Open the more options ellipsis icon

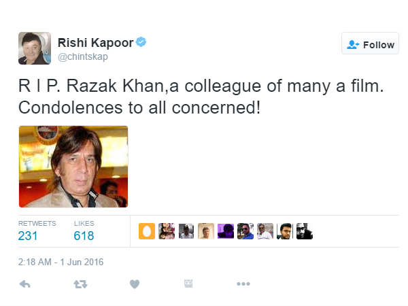[243, 284]
